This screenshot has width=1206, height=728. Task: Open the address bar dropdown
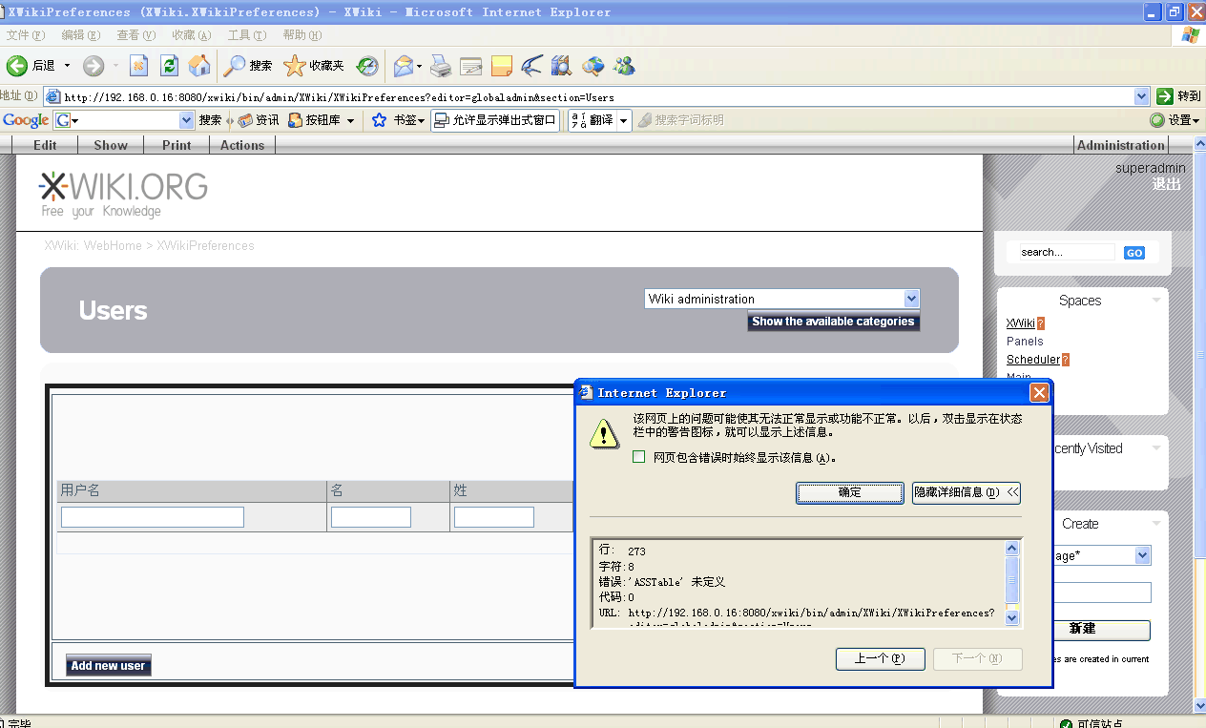1141,96
